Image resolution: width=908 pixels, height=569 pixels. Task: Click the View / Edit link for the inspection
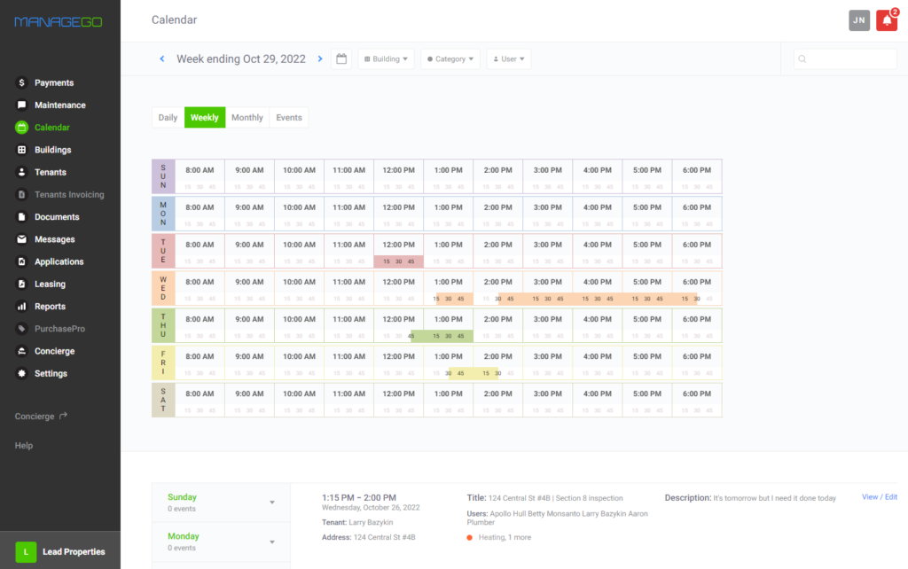tap(879, 496)
